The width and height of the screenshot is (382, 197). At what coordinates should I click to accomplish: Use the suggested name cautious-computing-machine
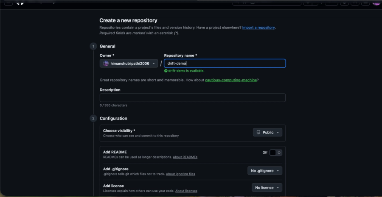click(231, 80)
